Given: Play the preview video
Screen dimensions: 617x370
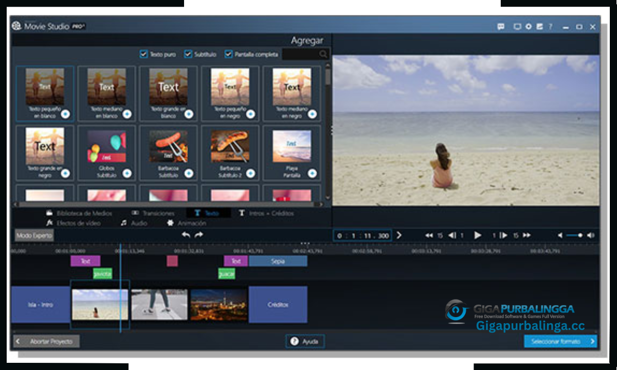Looking at the screenshot, I should [x=478, y=235].
